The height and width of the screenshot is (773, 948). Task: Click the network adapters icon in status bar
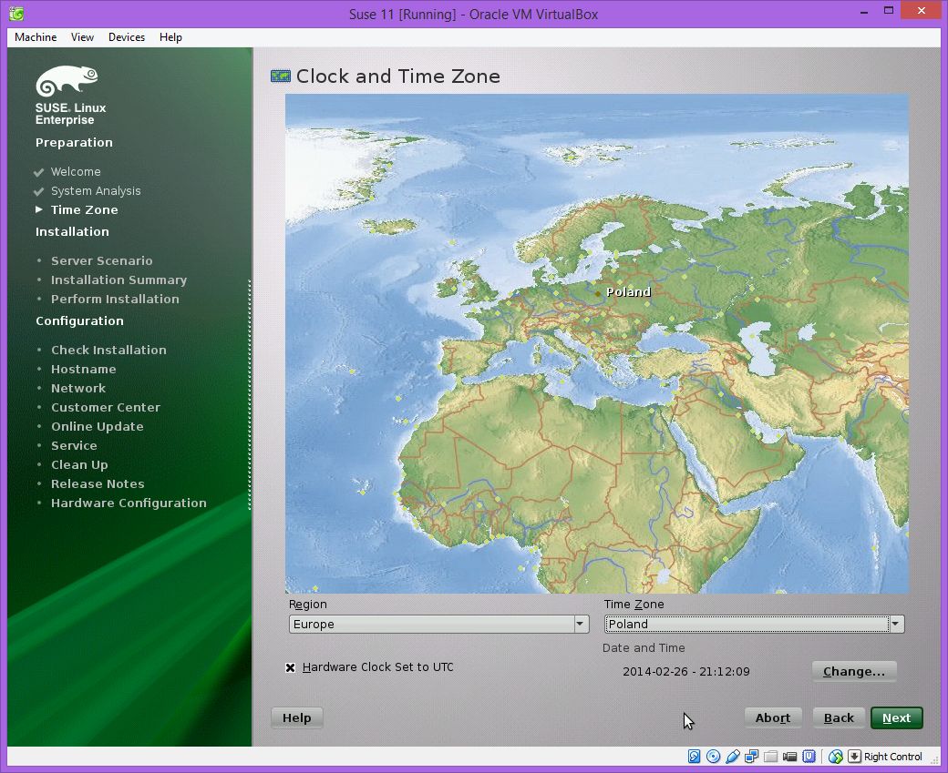click(751, 756)
